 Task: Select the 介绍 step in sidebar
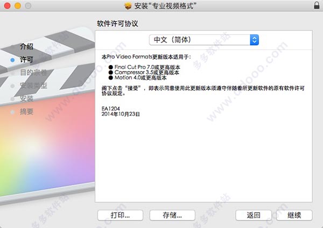[x=26, y=46]
